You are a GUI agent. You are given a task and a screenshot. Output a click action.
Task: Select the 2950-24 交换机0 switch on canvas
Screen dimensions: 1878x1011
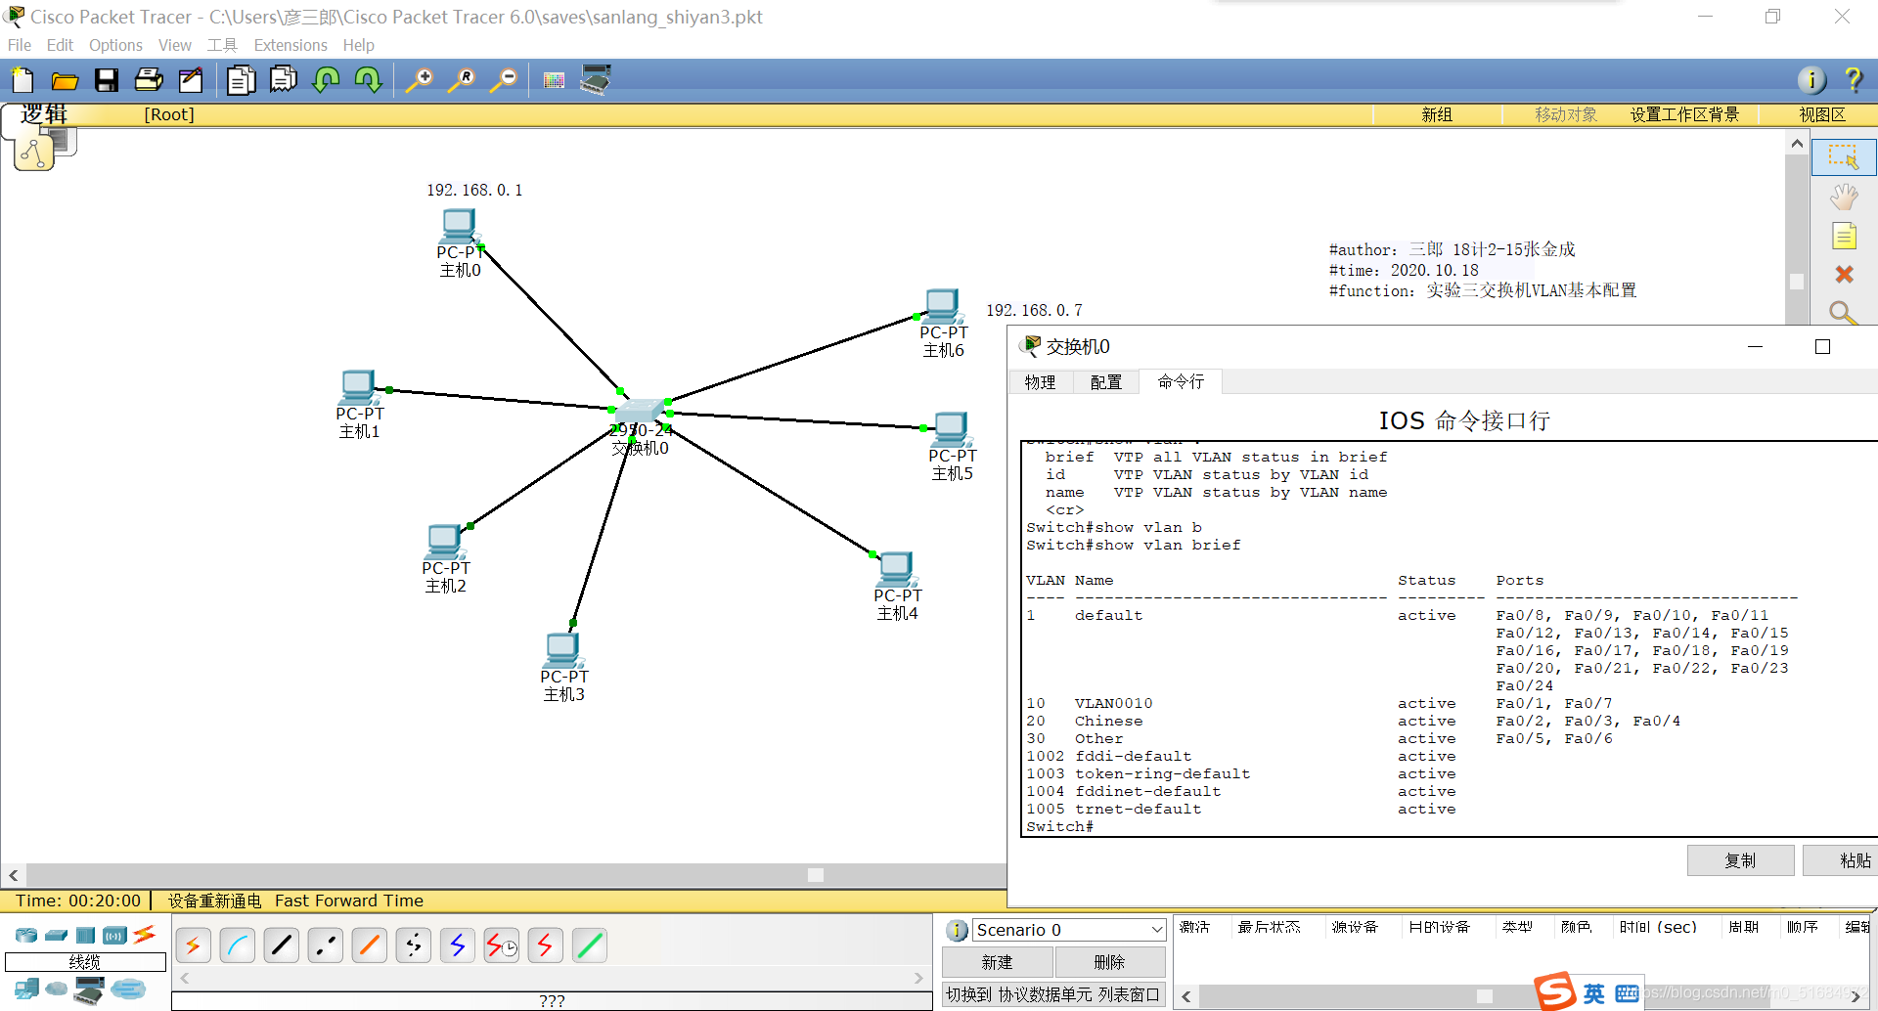tap(640, 409)
